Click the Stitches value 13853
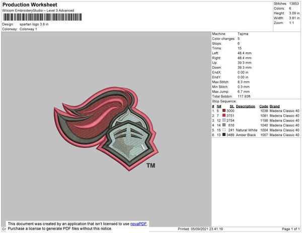The width and height of the screenshot is (302, 233). click(294, 4)
